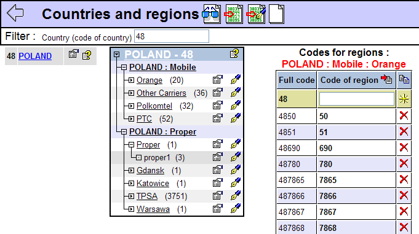
Task: Click the codes import icon without pen
Action: click(234, 14)
